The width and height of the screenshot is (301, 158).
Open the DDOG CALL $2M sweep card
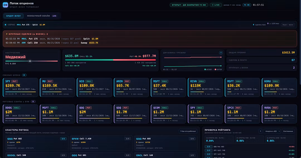(x=20, y=114)
